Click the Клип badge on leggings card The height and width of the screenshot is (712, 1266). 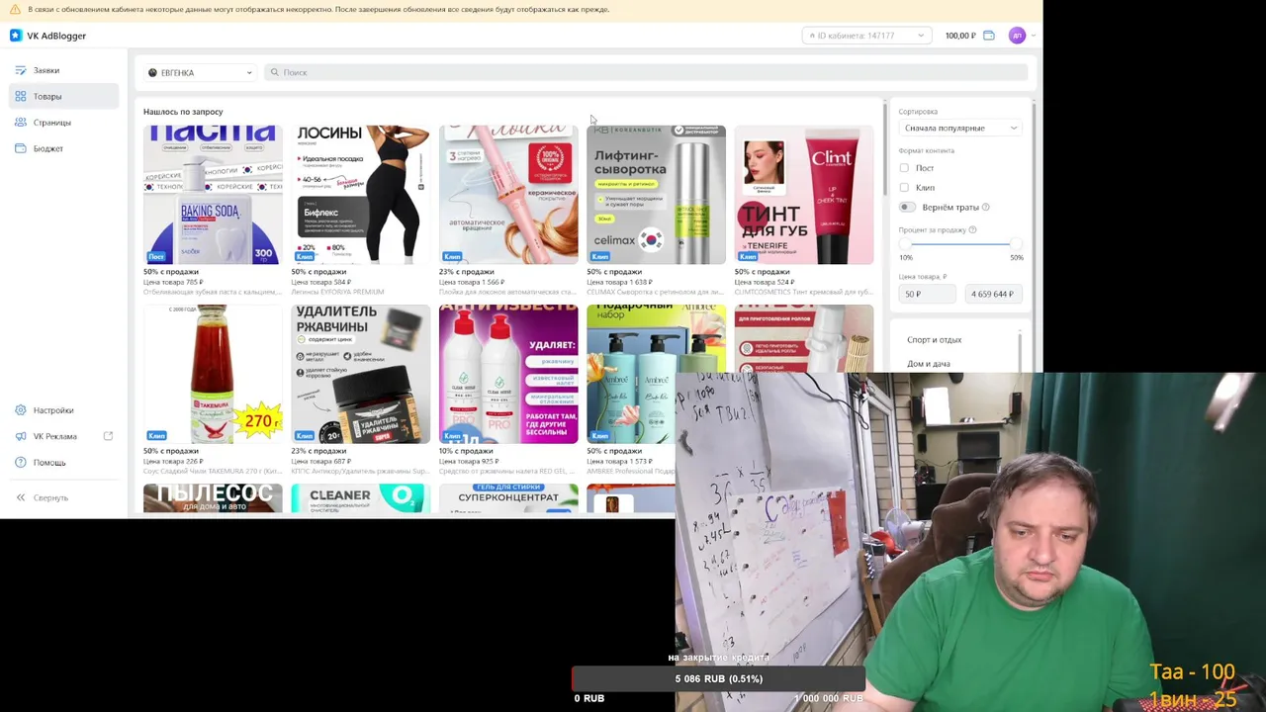tap(305, 256)
